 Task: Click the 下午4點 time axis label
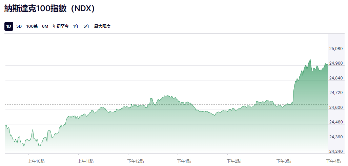[333, 161]
